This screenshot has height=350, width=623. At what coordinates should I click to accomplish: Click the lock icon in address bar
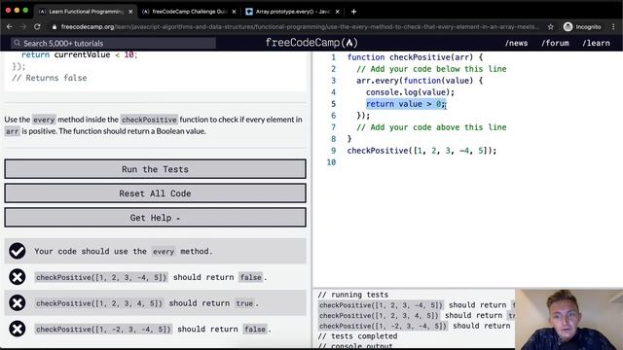[x=55, y=27]
